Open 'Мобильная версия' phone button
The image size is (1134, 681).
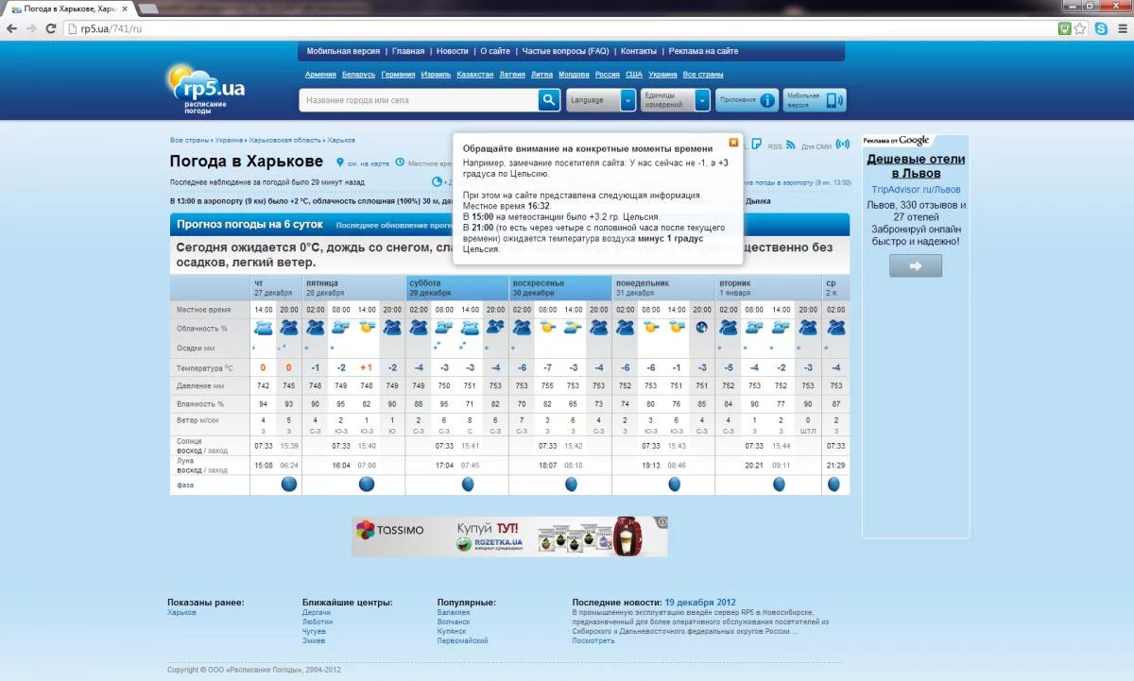[x=815, y=100]
